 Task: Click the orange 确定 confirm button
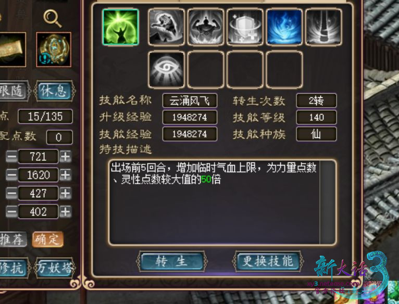(x=47, y=239)
